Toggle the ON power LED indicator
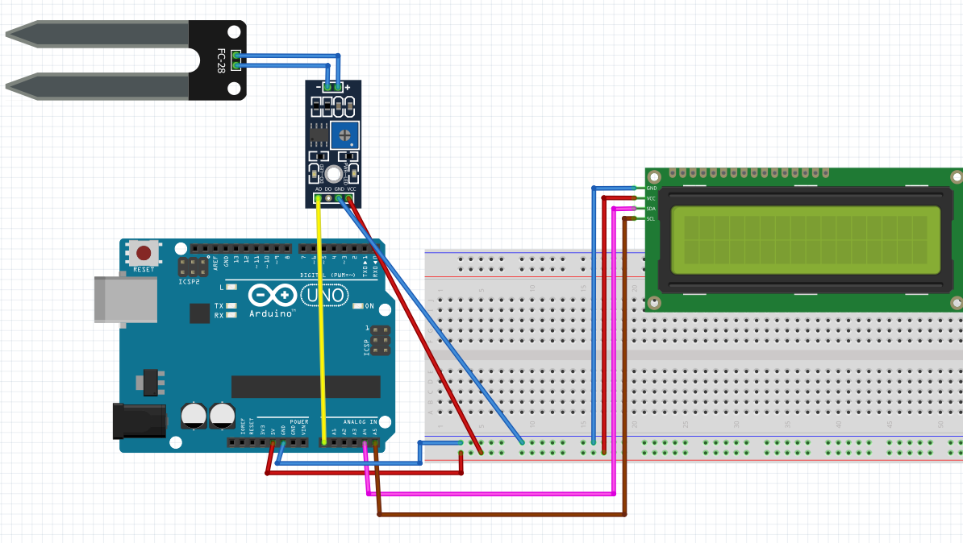The width and height of the screenshot is (963, 543). coord(357,305)
